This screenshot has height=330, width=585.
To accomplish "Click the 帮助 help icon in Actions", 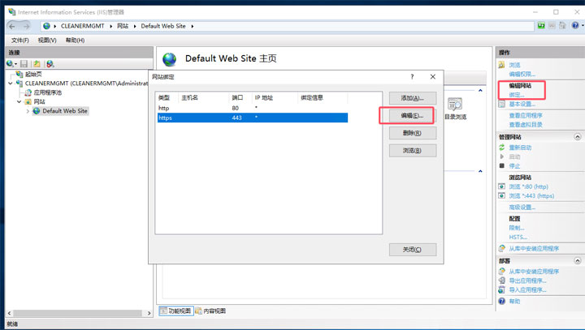I will [x=501, y=301].
